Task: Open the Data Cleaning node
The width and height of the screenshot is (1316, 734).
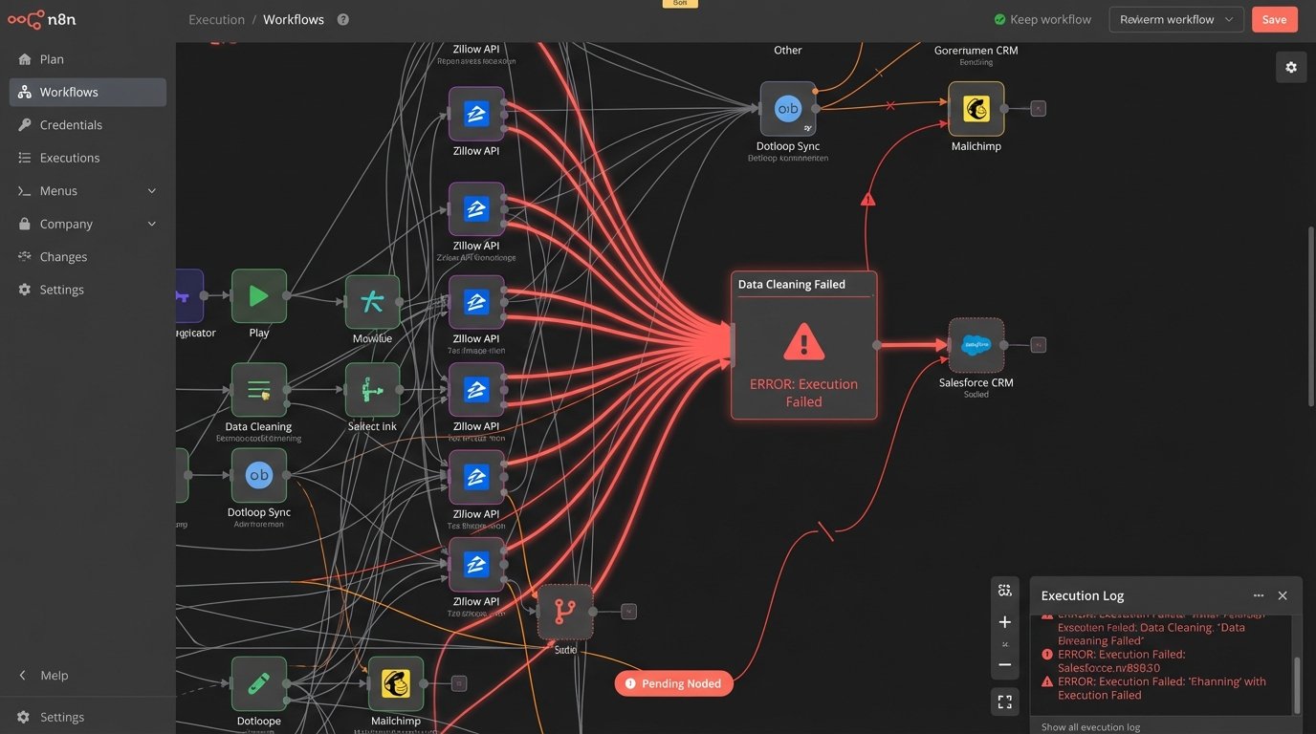Action: pyautogui.click(x=258, y=390)
